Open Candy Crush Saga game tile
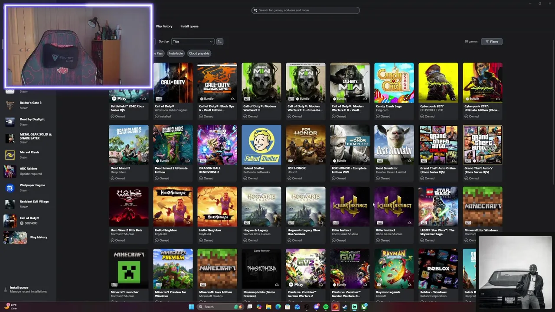Screen dimensions: 555x312 [x=394, y=91]
